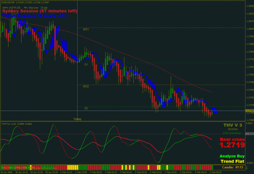Click the Sydney Session countdown label

click(x=40, y=11)
